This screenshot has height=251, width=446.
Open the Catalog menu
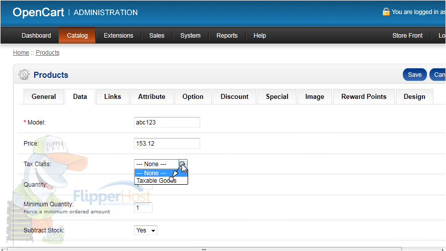coord(77,36)
